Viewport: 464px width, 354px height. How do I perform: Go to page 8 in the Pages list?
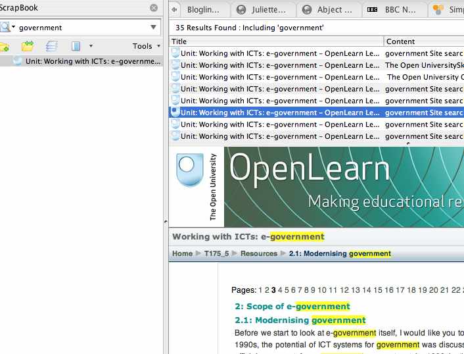pos(306,290)
